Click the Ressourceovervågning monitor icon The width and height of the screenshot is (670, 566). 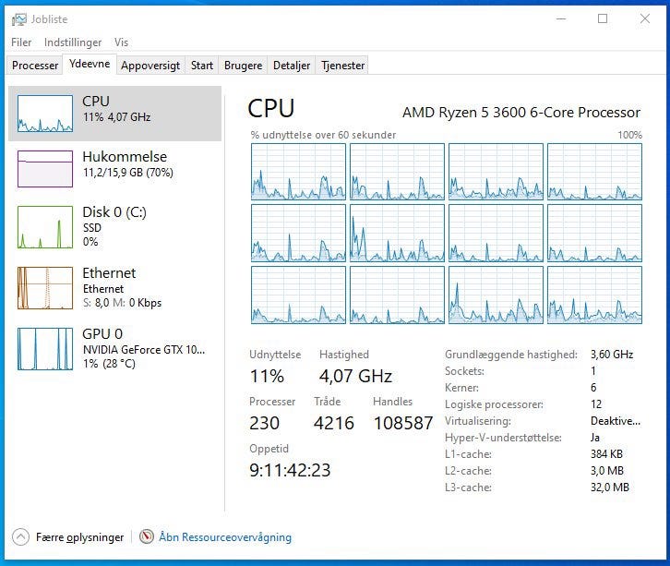tap(147, 536)
